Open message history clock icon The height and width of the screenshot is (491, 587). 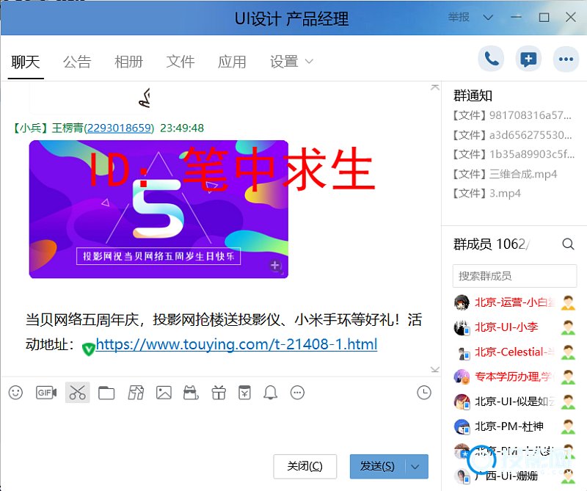(x=424, y=393)
